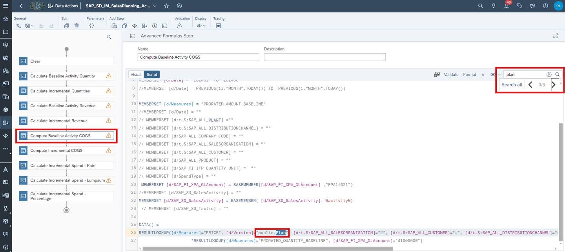Redo the last edit
The image size is (565, 252).
pyautogui.click(x=51, y=26)
